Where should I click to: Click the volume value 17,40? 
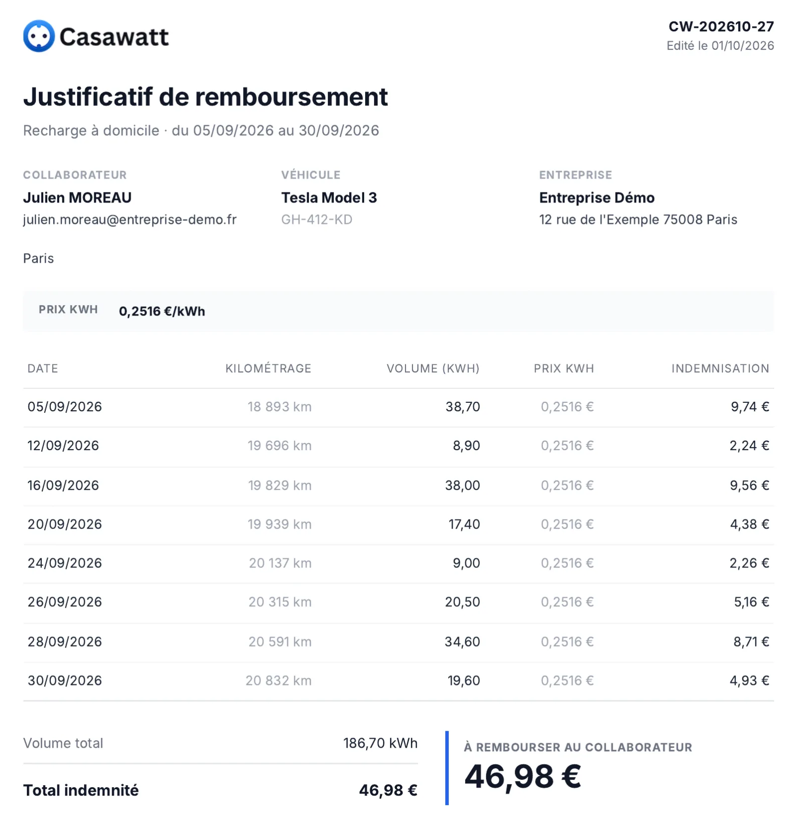click(x=464, y=524)
